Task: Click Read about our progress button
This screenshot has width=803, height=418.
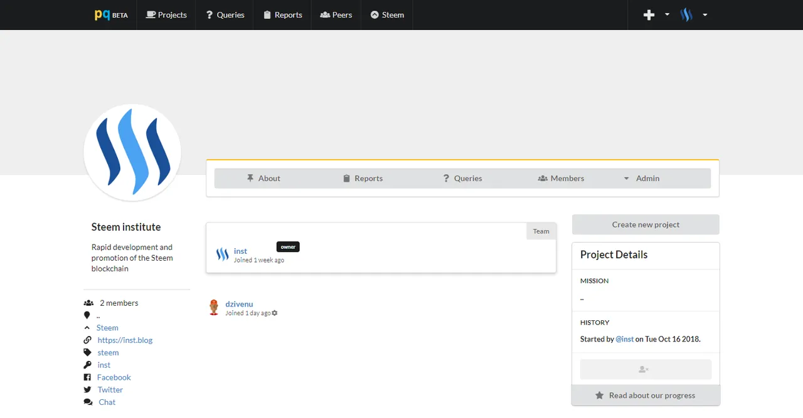Action: tap(646, 395)
